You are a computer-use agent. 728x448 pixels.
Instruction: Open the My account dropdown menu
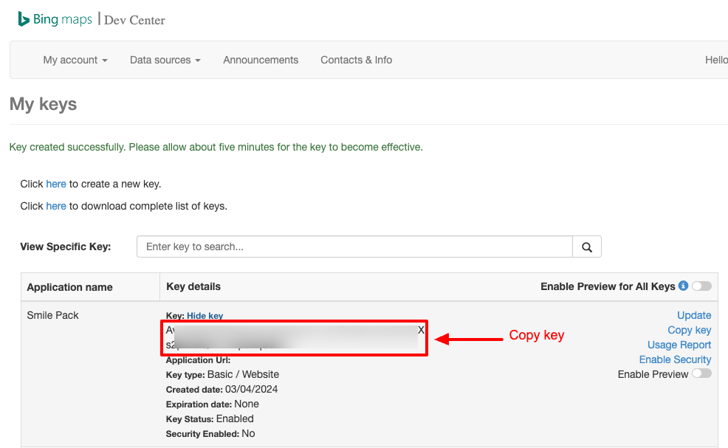(x=75, y=60)
